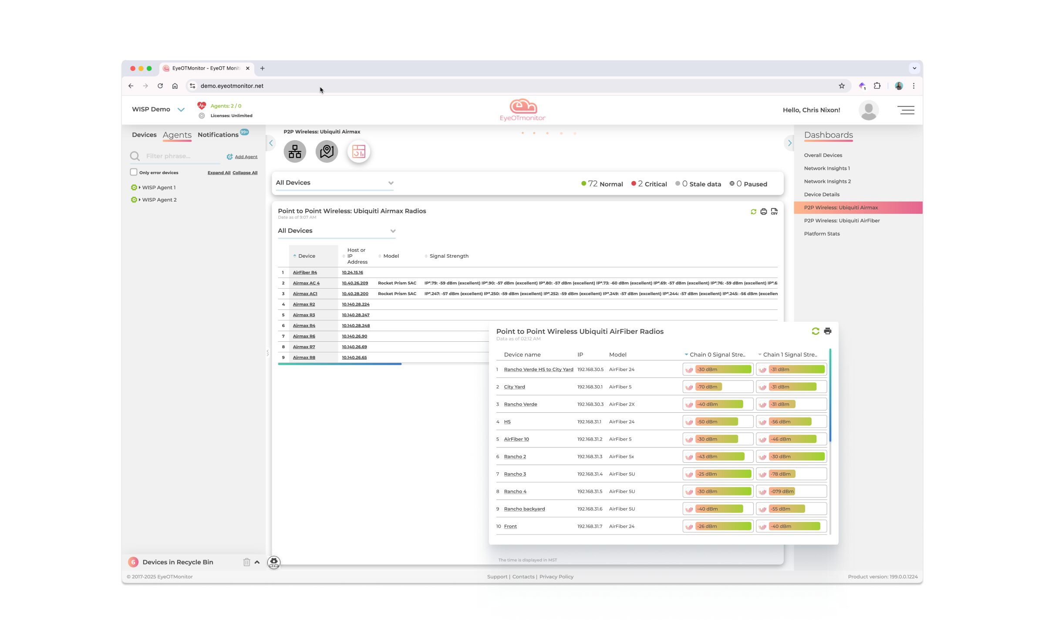Refresh the AirFiber Radios panel
The image size is (1045, 643).
coord(816,331)
